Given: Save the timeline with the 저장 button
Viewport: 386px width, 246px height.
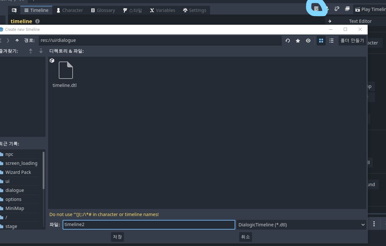Looking at the screenshot, I should pyautogui.click(x=117, y=237).
